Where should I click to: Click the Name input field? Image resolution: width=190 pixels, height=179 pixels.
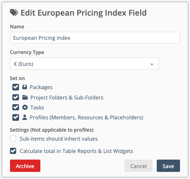(x=95, y=38)
